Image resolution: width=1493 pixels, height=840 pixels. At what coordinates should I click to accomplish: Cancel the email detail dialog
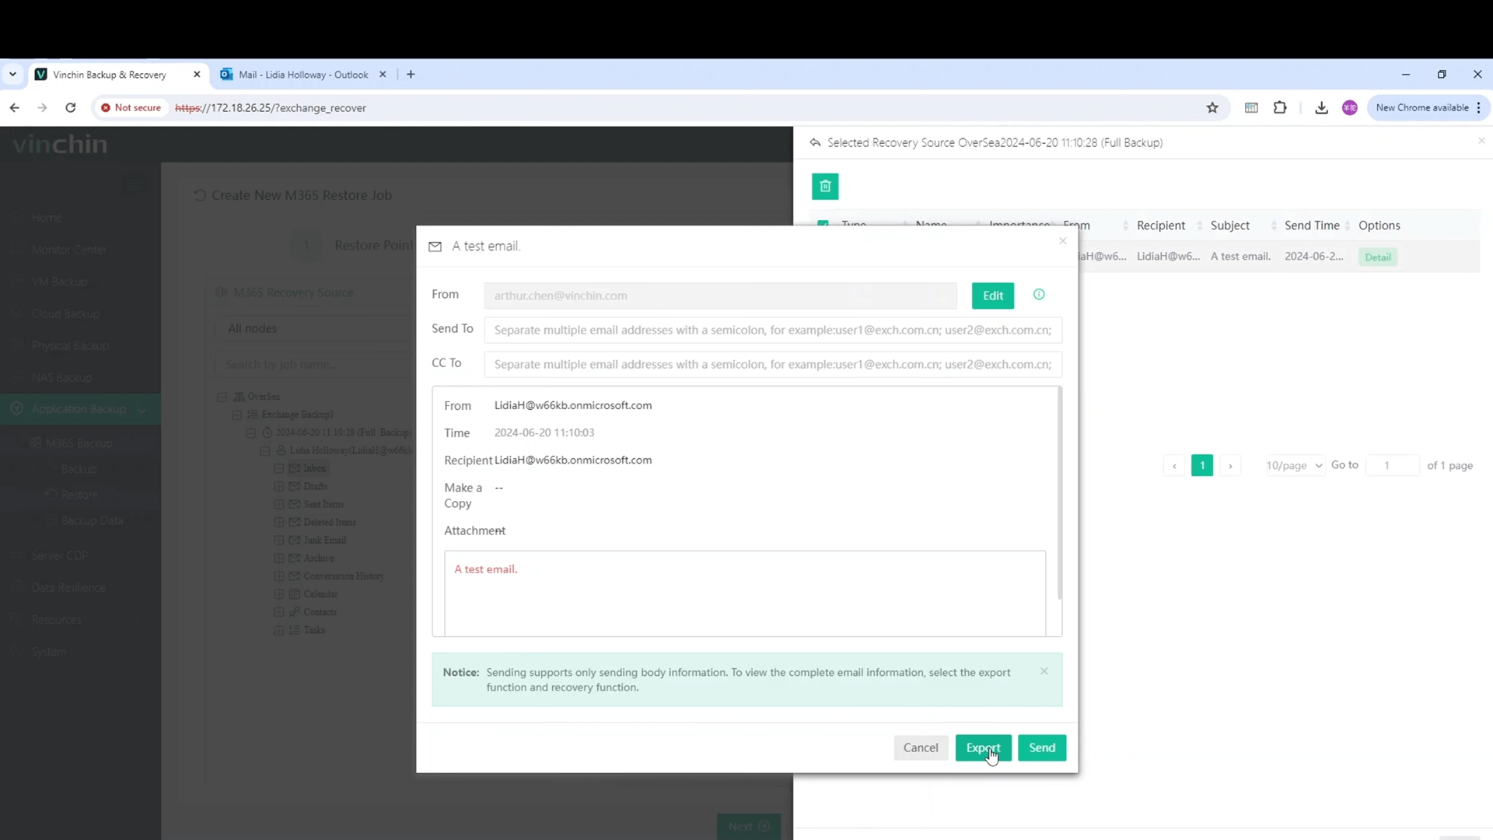click(x=921, y=747)
